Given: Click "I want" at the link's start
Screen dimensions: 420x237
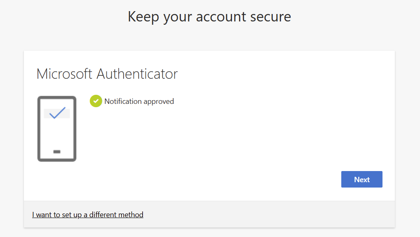Looking at the screenshot, I should pyautogui.click(x=41, y=215).
